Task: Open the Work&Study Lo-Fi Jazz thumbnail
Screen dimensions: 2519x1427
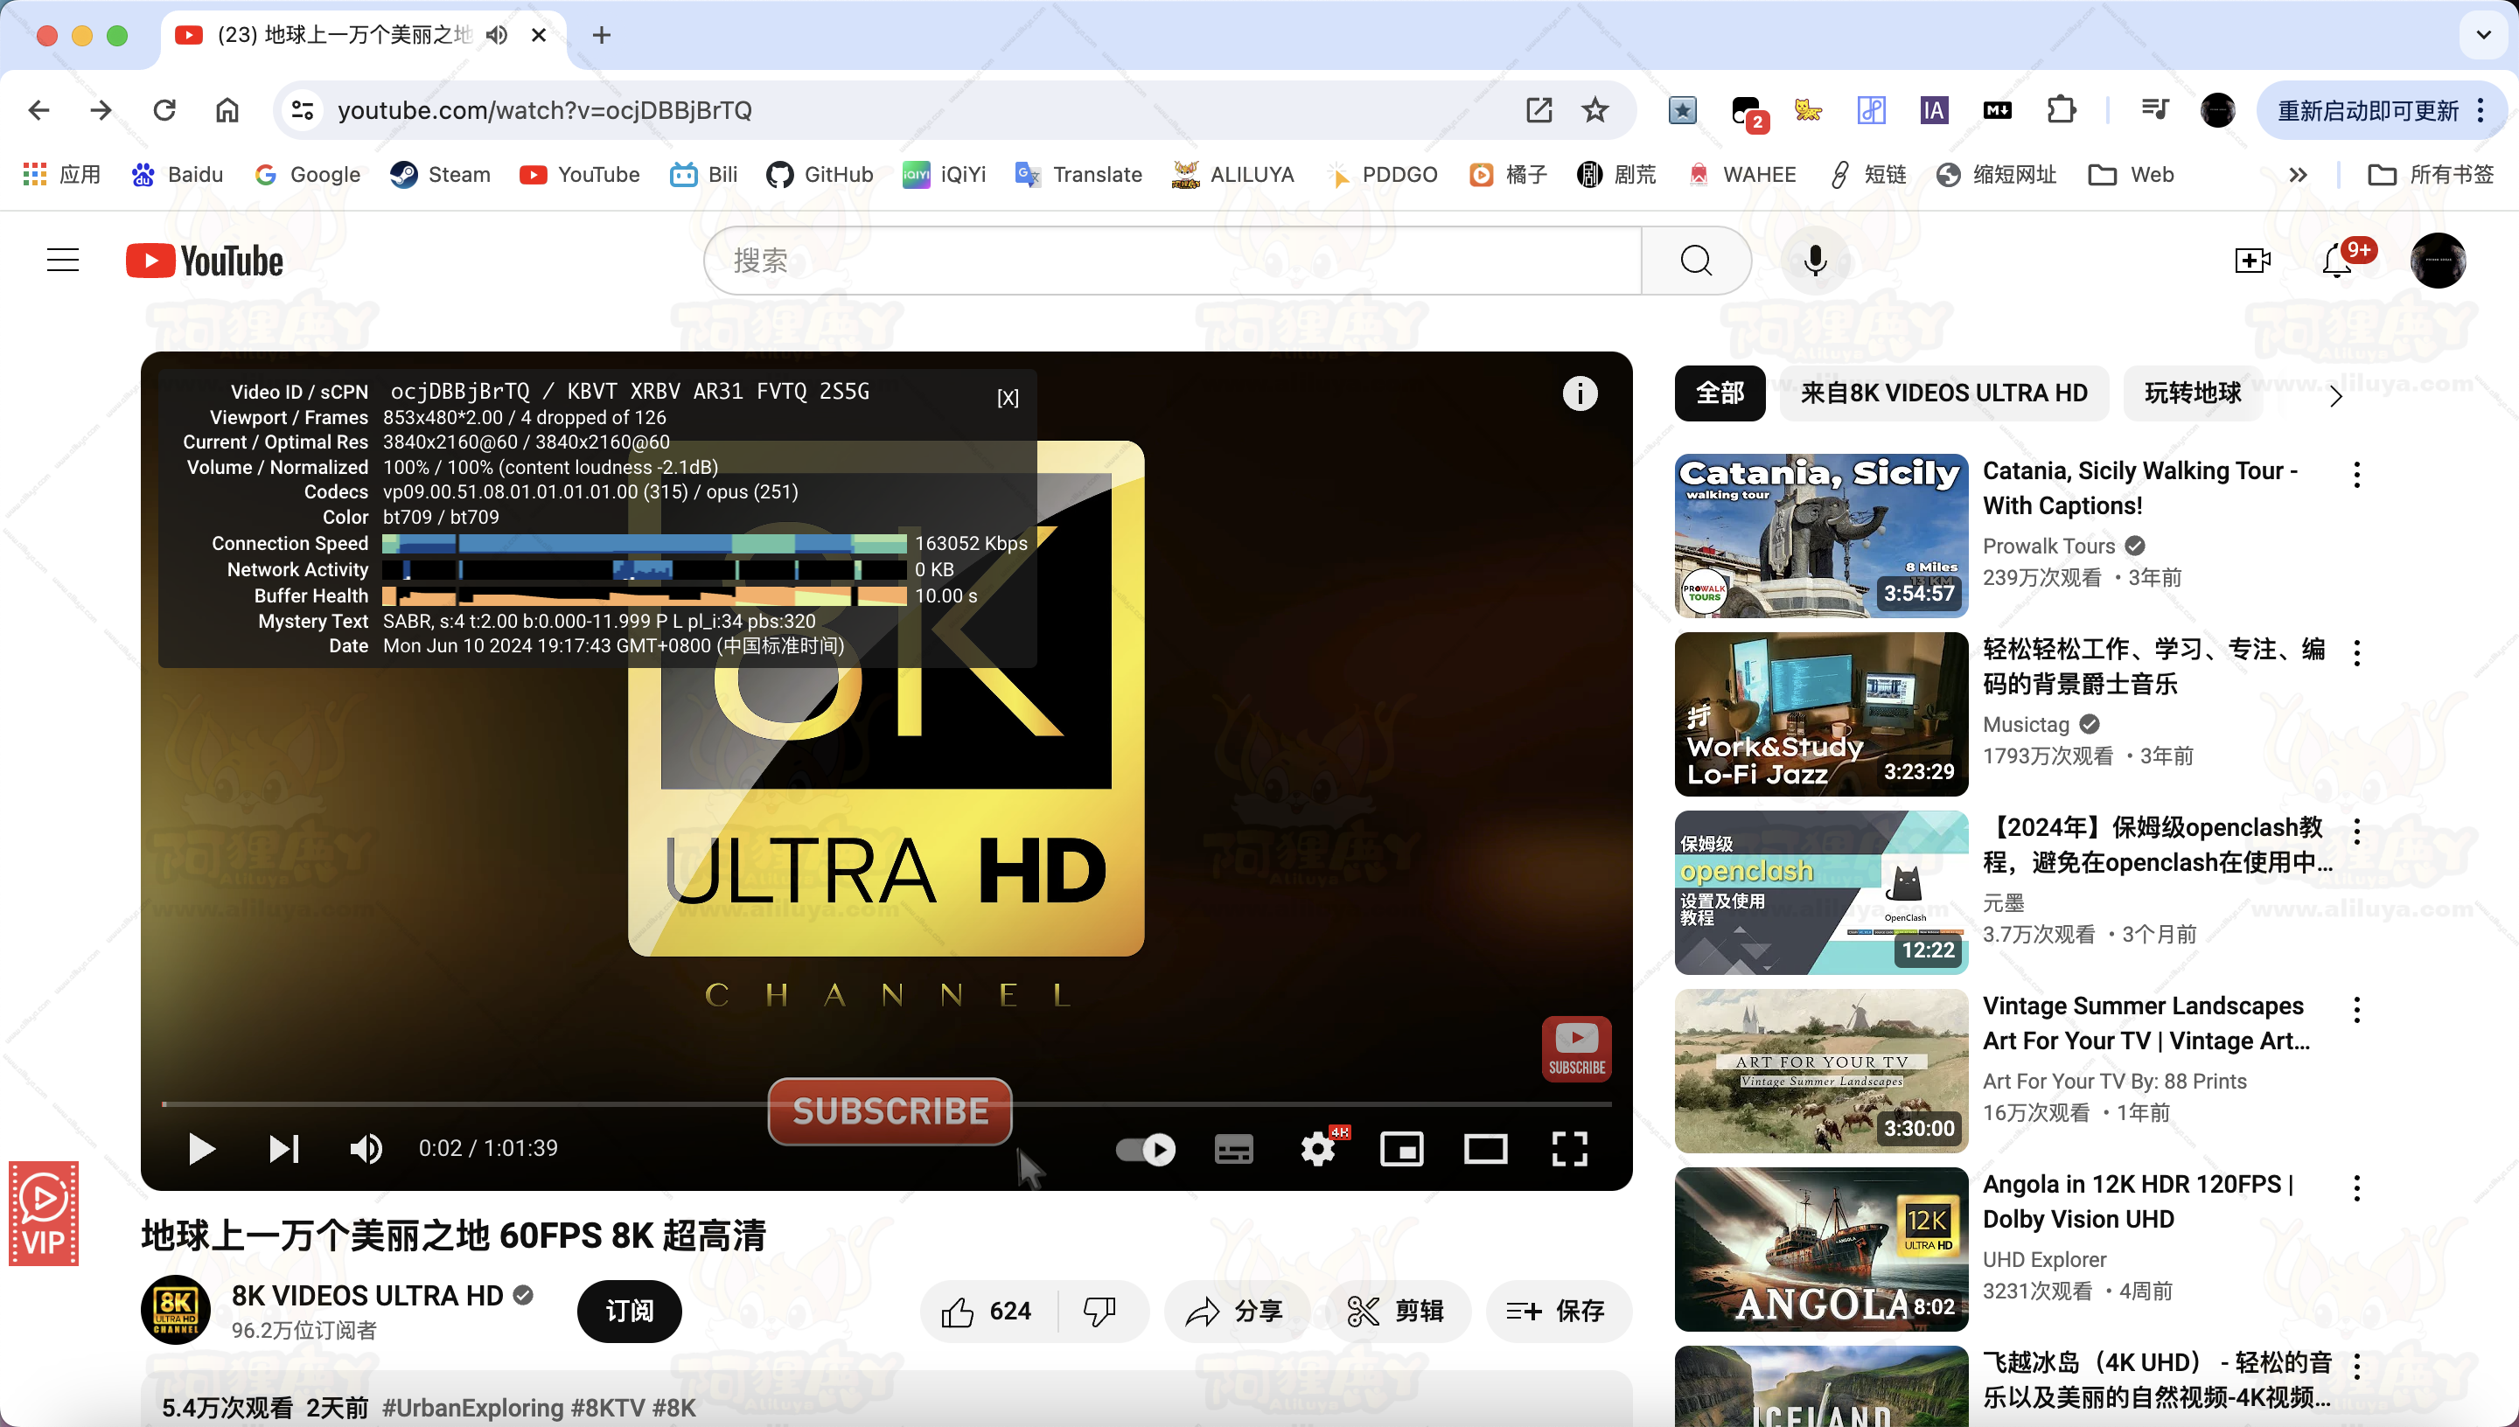Action: [x=1821, y=713]
